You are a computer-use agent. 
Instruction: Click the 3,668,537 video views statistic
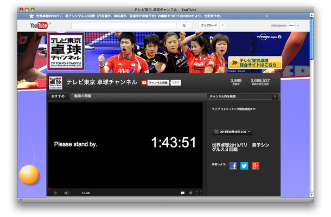tap(260, 82)
